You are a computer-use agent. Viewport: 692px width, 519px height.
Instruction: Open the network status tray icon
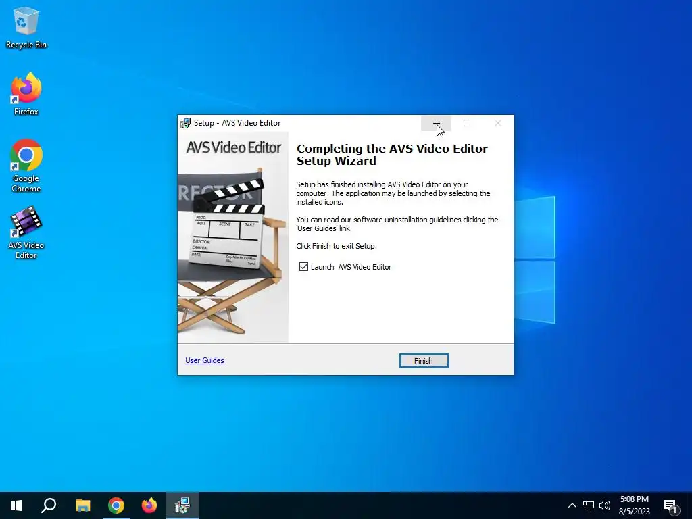589,505
